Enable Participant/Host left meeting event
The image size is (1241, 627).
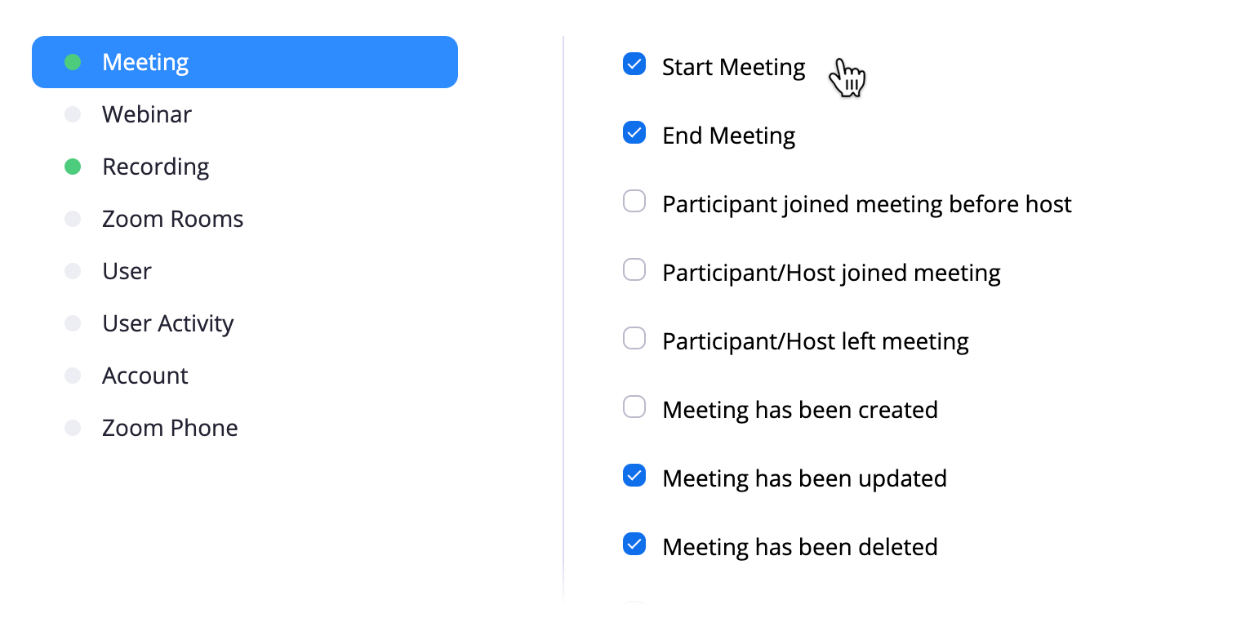pos(634,338)
